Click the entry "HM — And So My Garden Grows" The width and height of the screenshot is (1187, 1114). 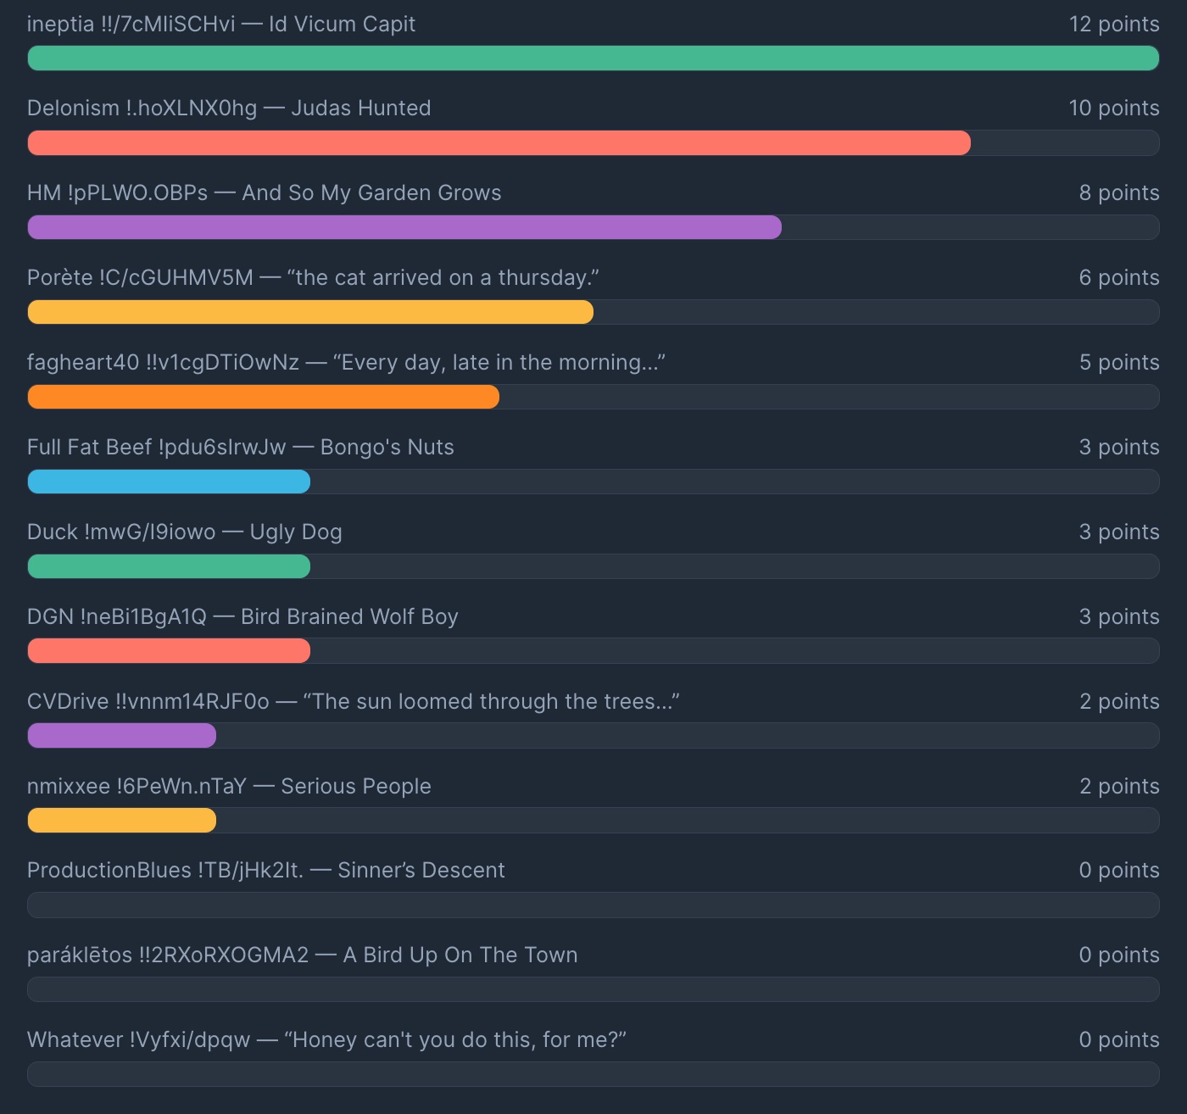pos(265,193)
